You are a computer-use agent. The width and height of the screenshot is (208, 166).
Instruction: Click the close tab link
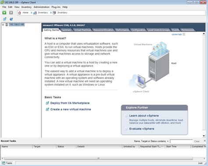(176, 34)
